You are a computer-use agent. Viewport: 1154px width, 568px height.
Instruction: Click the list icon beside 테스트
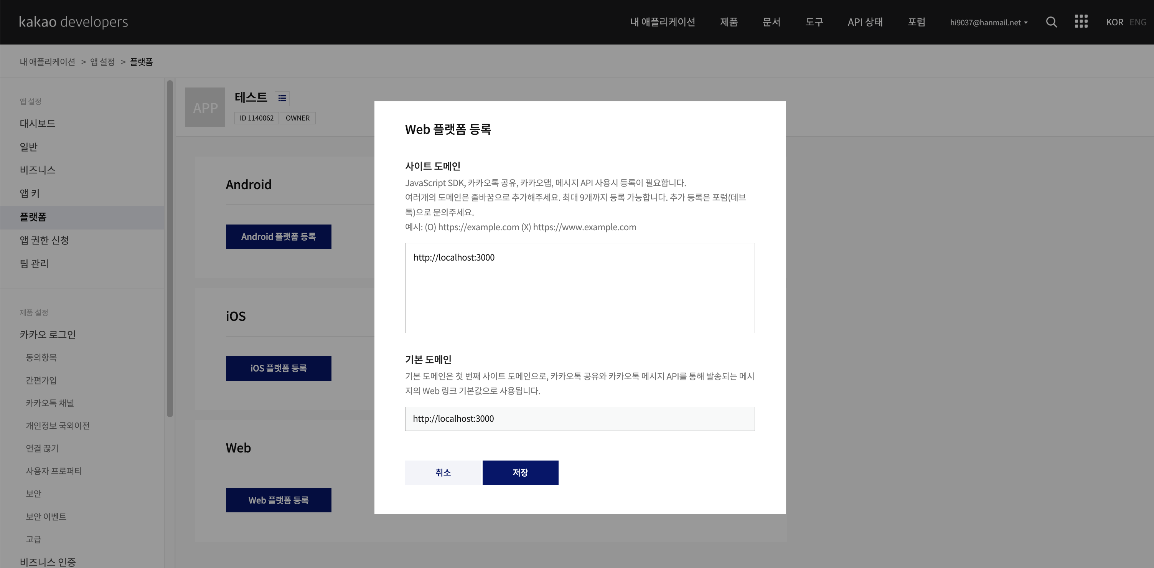click(x=282, y=98)
